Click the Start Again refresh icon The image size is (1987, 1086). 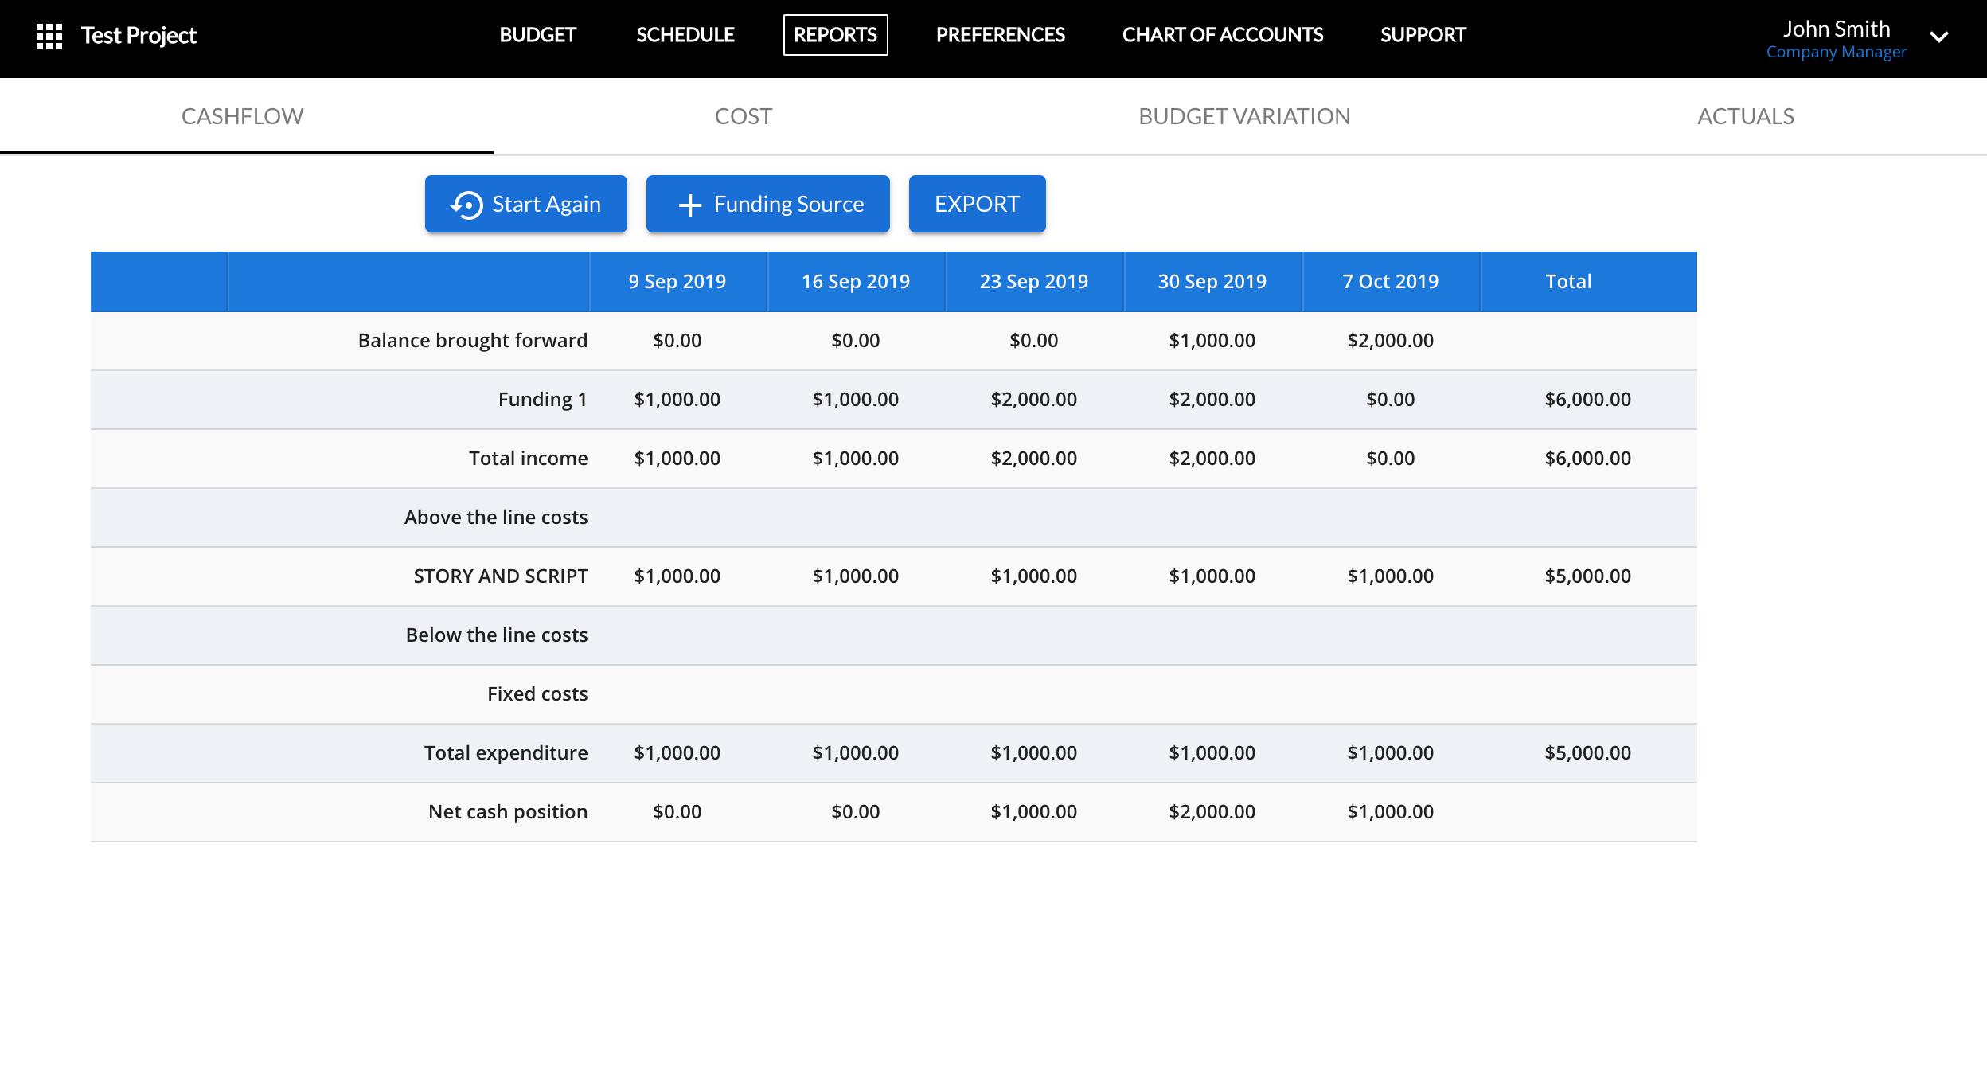tap(467, 205)
